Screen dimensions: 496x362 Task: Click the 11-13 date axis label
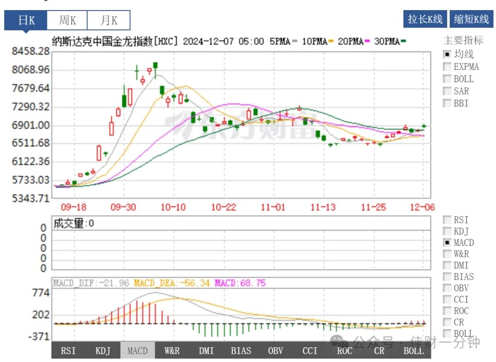323,207
